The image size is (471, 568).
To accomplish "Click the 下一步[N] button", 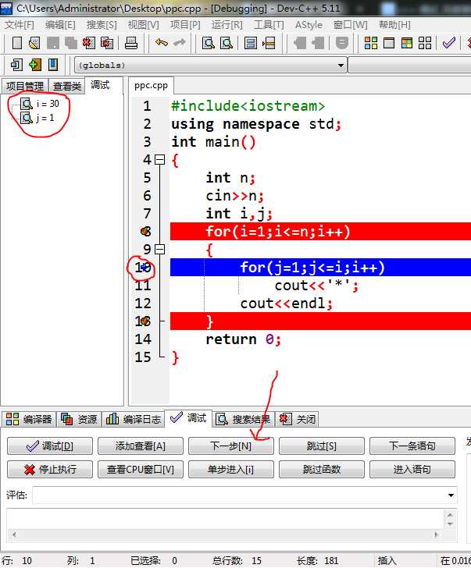I will point(231,446).
